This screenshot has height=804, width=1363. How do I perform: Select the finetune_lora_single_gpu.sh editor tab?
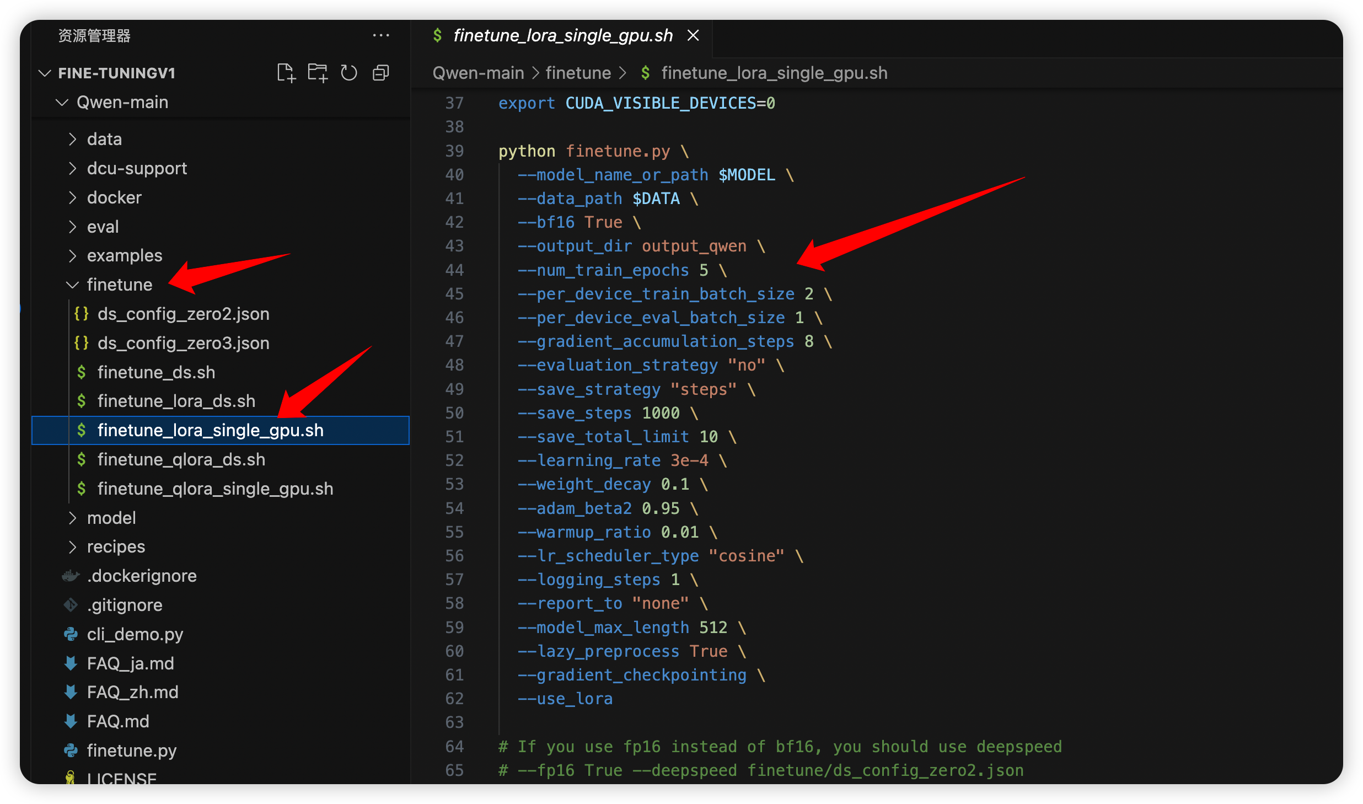pyautogui.click(x=562, y=36)
